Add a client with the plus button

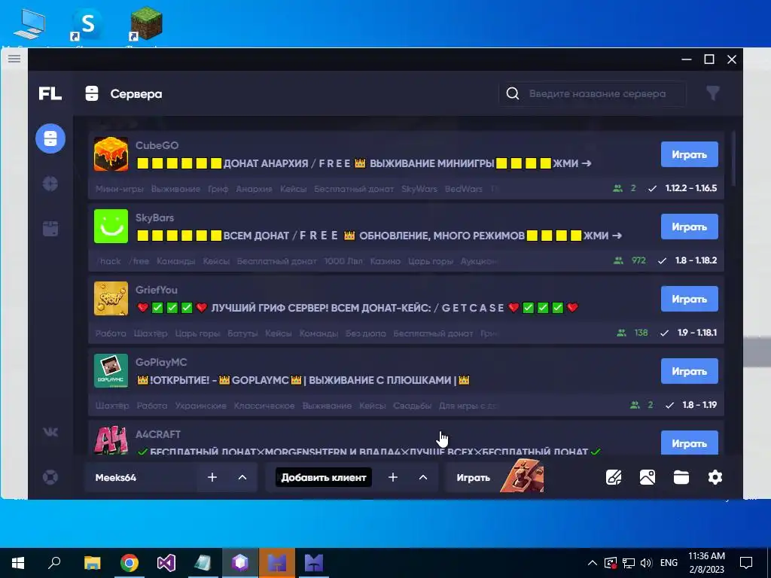tap(393, 477)
